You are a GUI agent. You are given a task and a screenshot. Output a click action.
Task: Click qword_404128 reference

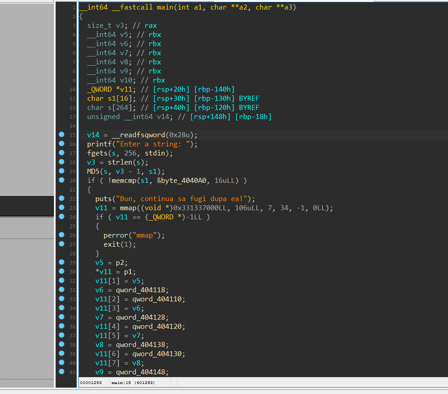tap(141, 317)
